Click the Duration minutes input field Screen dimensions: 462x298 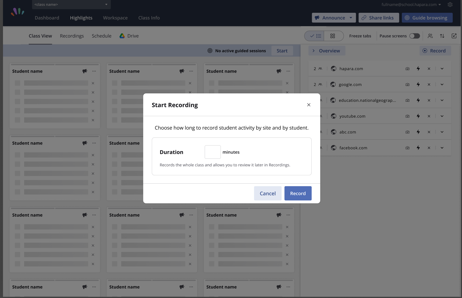point(213,152)
